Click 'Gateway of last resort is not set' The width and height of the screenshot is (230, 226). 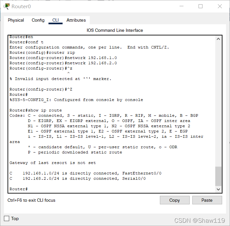[x=53, y=163]
